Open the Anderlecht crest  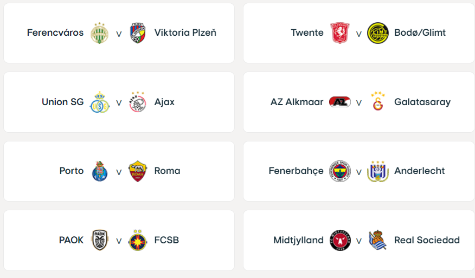coord(378,171)
